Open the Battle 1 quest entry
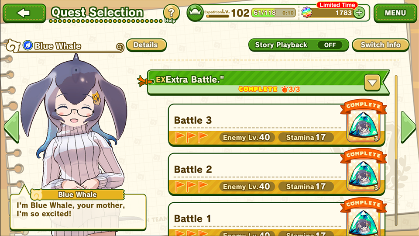The image size is (419, 236). [x=277, y=219]
